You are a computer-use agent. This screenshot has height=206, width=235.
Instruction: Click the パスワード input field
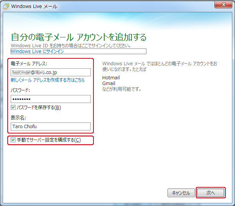(x=51, y=99)
